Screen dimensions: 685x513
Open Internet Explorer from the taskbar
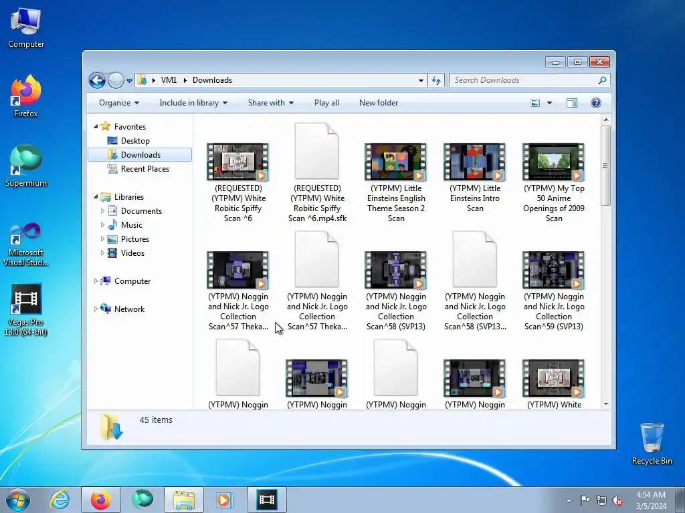pyautogui.click(x=60, y=500)
